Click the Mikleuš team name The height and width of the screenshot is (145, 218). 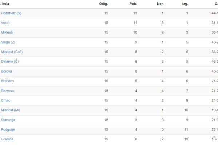[x=7, y=32]
